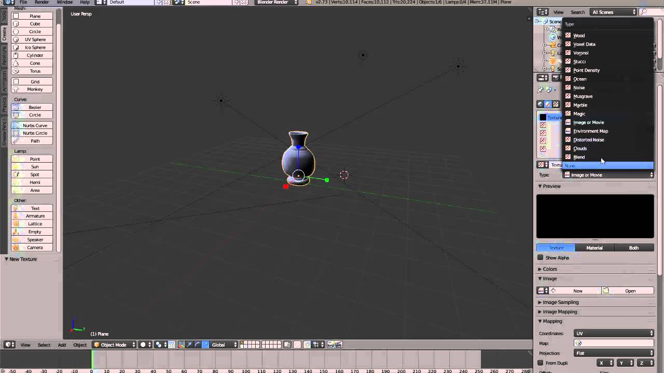Click the Open image button
664x373 pixels.
coord(628,291)
